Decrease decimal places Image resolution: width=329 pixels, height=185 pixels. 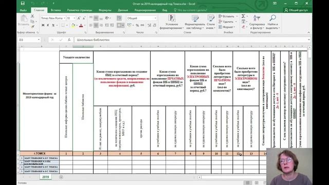(154, 25)
